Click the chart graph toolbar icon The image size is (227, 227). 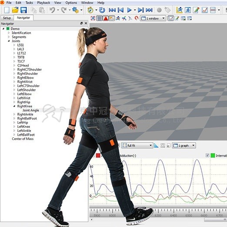[204, 10]
